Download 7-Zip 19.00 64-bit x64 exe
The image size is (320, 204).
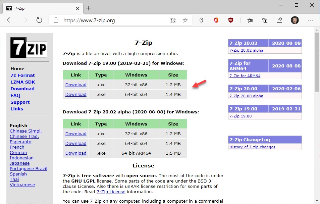[76, 95]
